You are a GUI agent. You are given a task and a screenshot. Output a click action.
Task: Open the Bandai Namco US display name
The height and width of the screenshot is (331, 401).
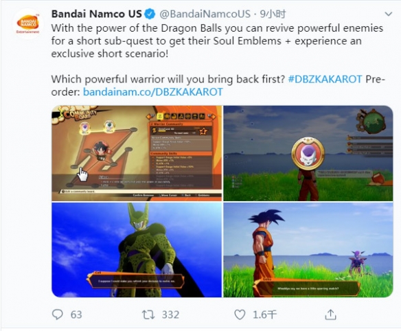(x=97, y=14)
